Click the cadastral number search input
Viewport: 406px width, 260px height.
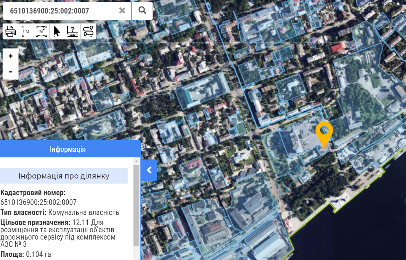coord(62,11)
